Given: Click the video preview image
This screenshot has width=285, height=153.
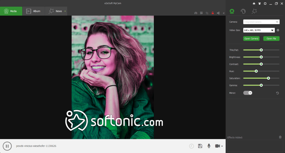Looking at the screenshot, I should point(113,77).
